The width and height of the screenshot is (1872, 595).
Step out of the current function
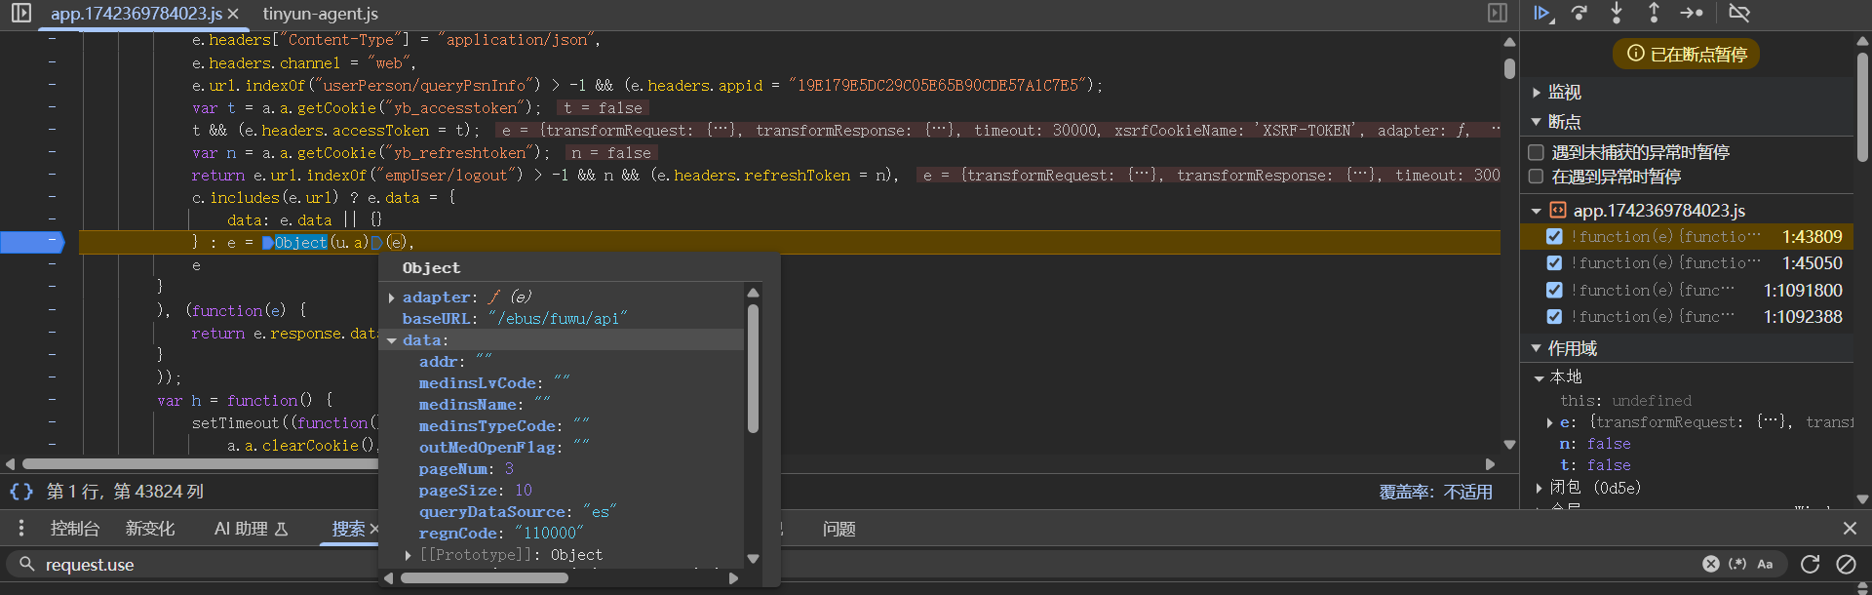[x=1654, y=14]
